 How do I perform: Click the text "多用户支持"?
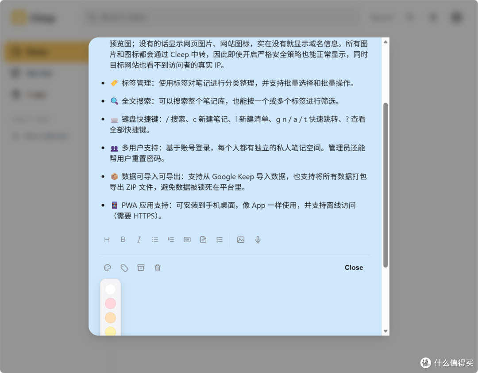(x=139, y=148)
